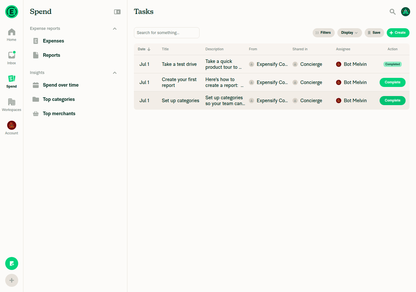Go to Home in the navigation rail
416x292 pixels.
(12, 35)
